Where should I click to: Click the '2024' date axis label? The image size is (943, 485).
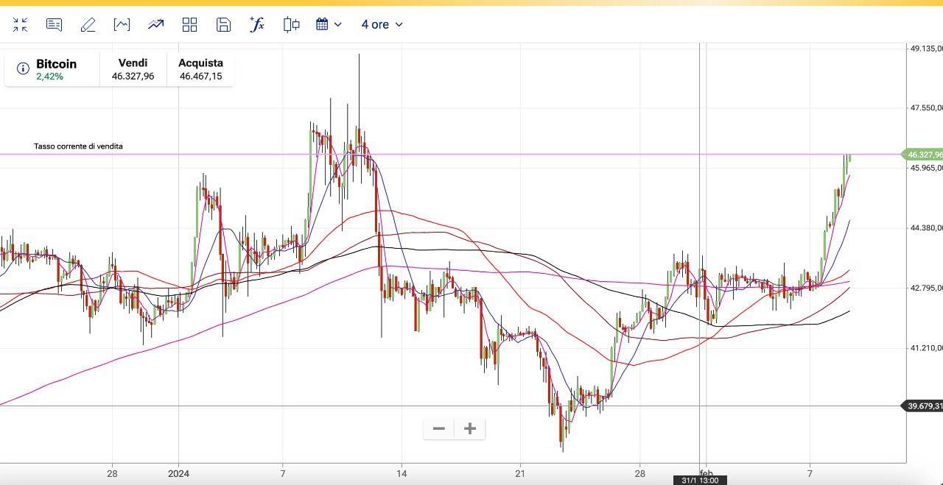(179, 473)
